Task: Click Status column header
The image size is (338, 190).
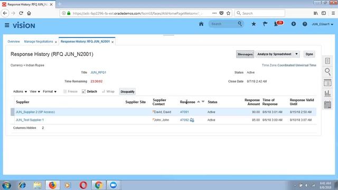Action: pos(212,102)
